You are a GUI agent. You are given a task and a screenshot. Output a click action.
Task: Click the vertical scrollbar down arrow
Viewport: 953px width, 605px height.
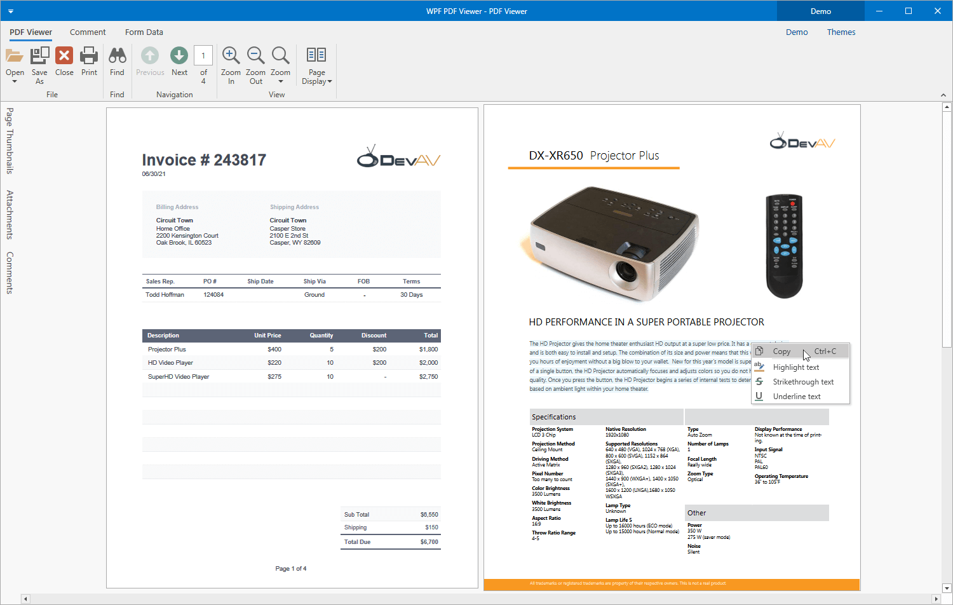point(947,588)
